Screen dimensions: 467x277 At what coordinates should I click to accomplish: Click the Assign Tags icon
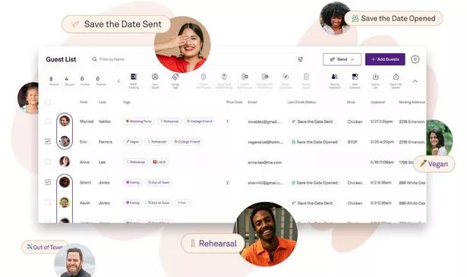click(x=175, y=80)
